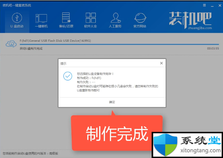Click the checkmark success icon in dialog
This screenshot has height=158, width=223.
pos(68,76)
